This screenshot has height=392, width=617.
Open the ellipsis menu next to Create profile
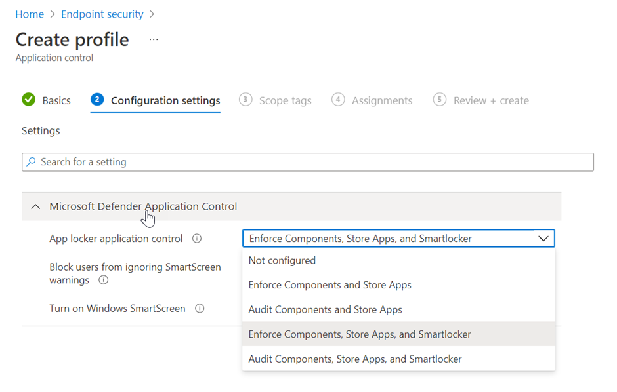click(154, 39)
